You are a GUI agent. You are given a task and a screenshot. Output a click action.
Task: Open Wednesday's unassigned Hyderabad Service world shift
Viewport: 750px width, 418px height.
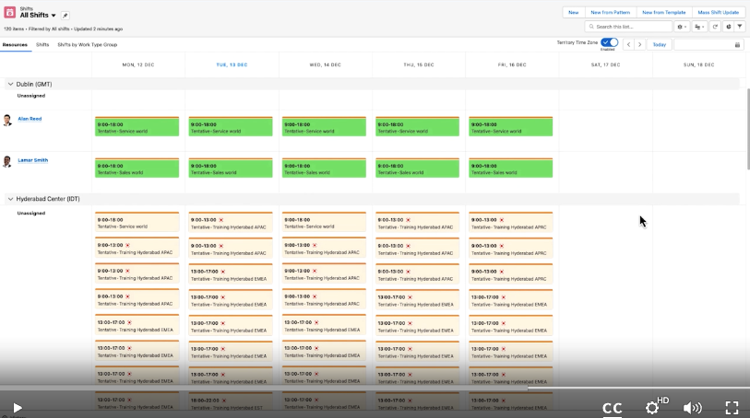click(324, 223)
